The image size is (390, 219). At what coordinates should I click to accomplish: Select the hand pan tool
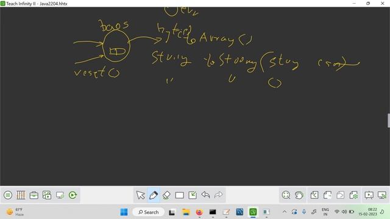299,195
